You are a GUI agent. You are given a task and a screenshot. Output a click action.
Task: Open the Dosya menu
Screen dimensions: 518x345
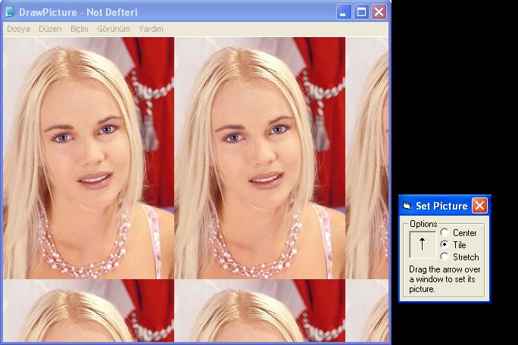[x=18, y=29]
